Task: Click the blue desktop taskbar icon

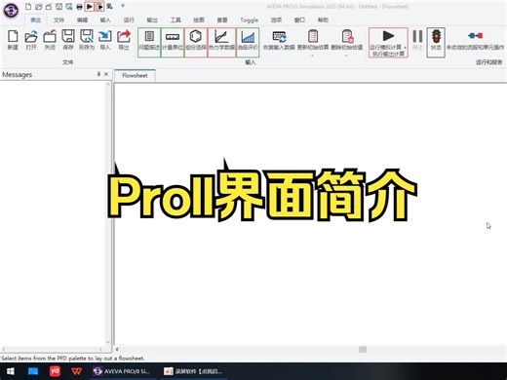Action: [x=33, y=371]
